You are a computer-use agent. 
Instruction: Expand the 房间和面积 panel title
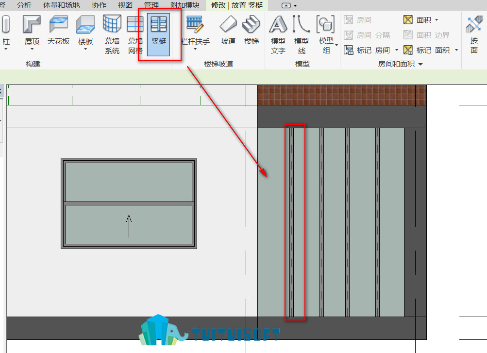400,64
